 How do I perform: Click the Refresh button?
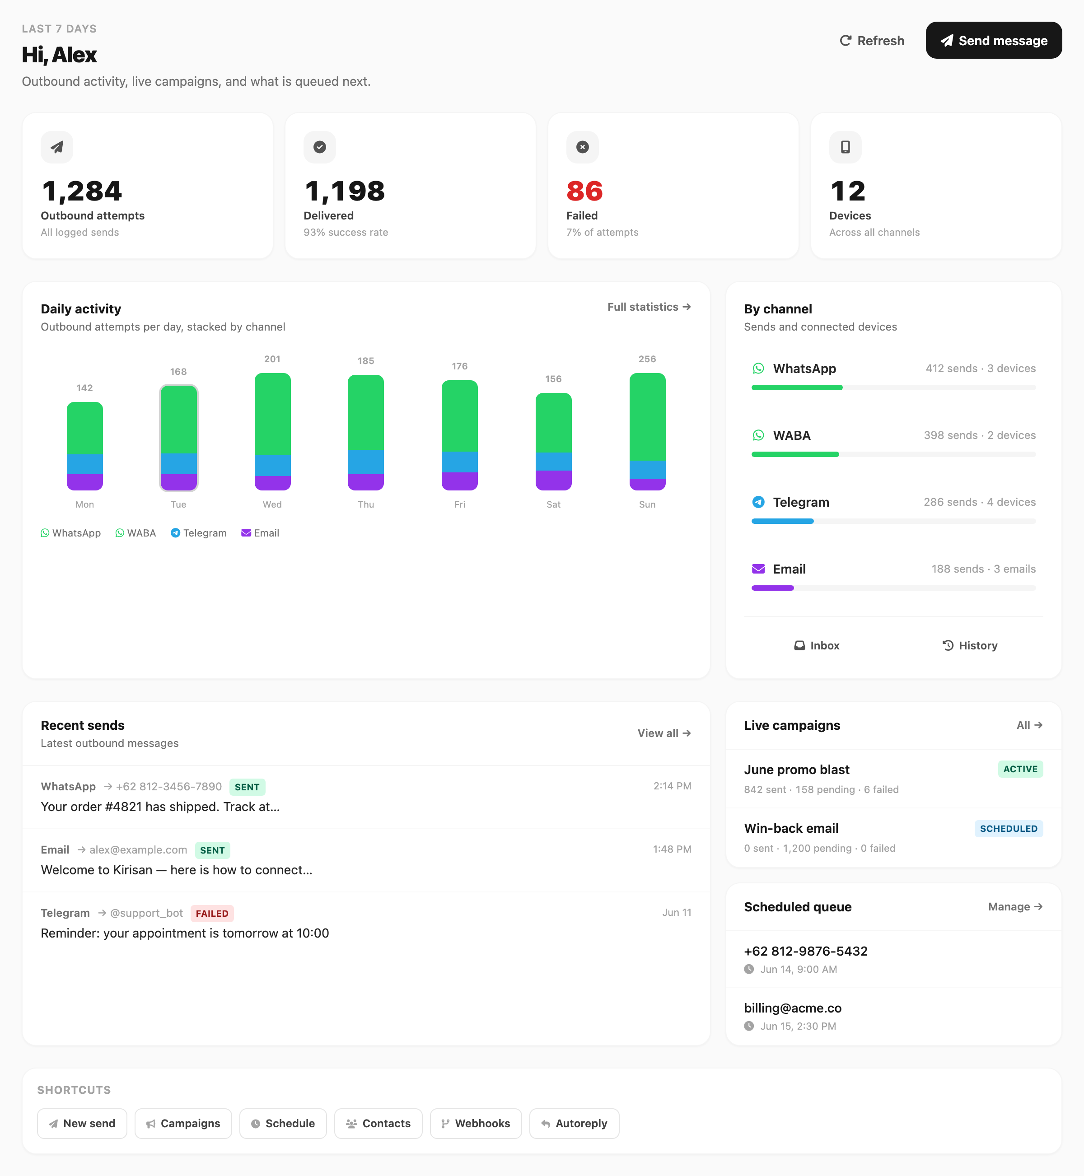pyautogui.click(x=872, y=41)
